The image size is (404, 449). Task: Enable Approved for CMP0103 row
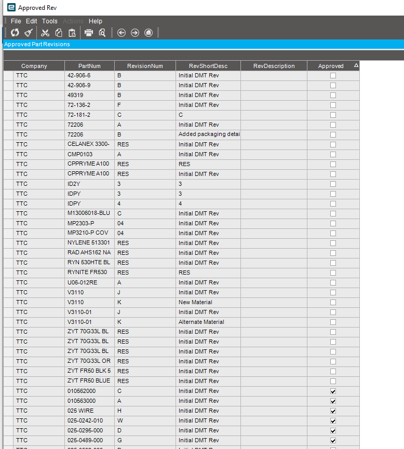[x=333, y=155]
